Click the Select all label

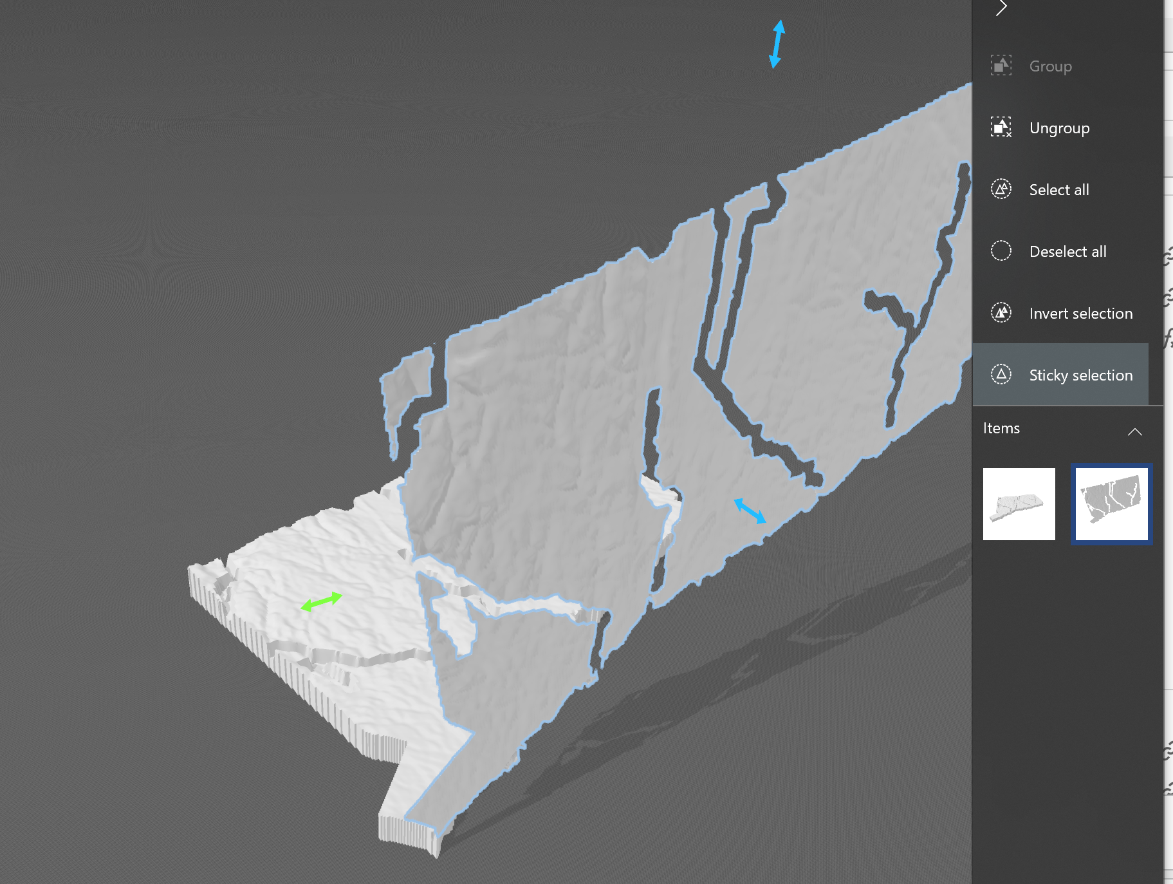(x=1059, y=190)
